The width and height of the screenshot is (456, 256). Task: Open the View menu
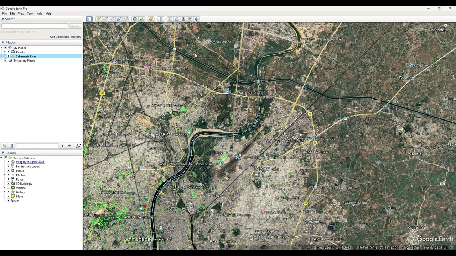pyautogui.click(x=21, y=14)
